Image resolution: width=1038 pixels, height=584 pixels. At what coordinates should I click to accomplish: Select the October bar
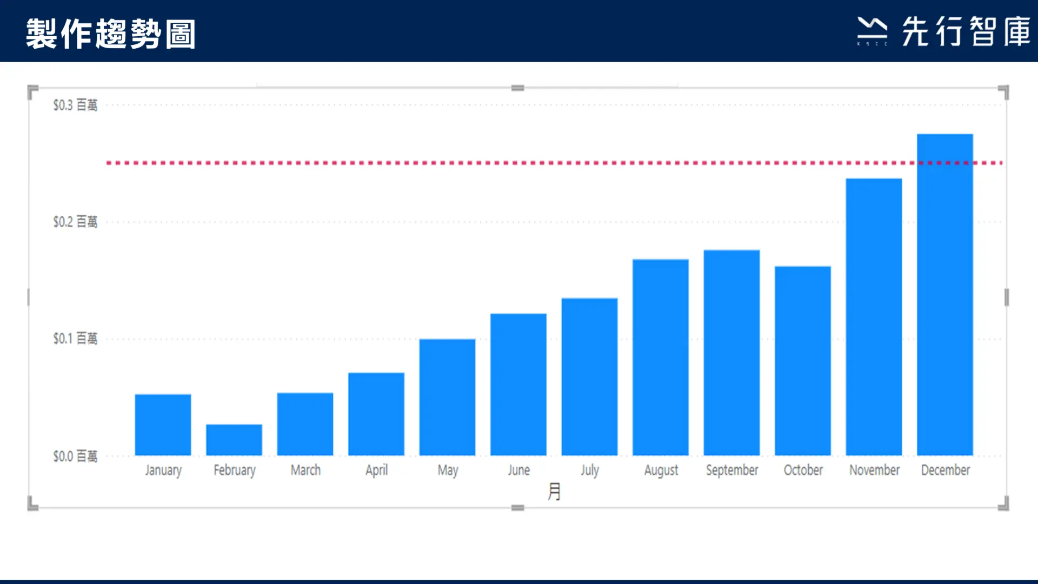(x=803, y=361)
